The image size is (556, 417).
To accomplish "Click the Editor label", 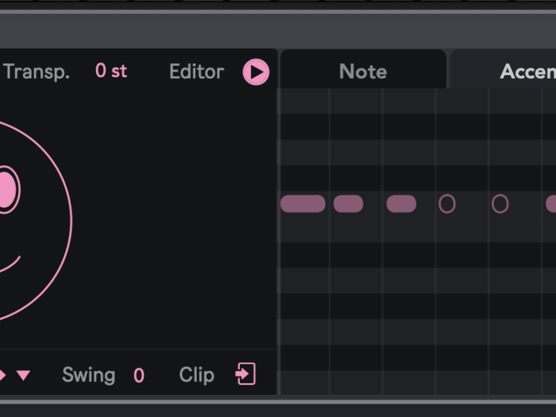I will coord(197,72).
